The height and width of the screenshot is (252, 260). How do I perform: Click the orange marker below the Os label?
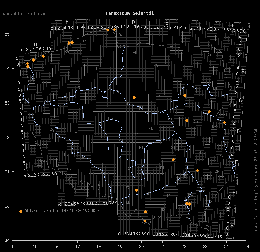(185, 96)
